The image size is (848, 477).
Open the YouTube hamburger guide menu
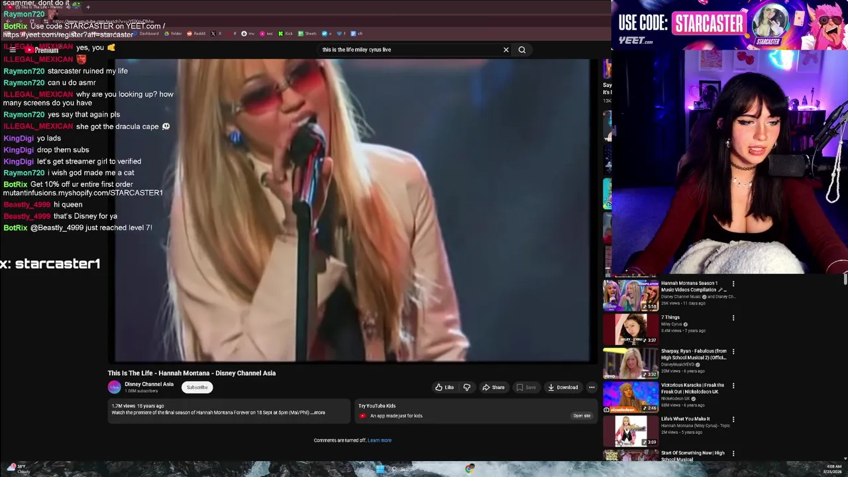tap(13, 50)
